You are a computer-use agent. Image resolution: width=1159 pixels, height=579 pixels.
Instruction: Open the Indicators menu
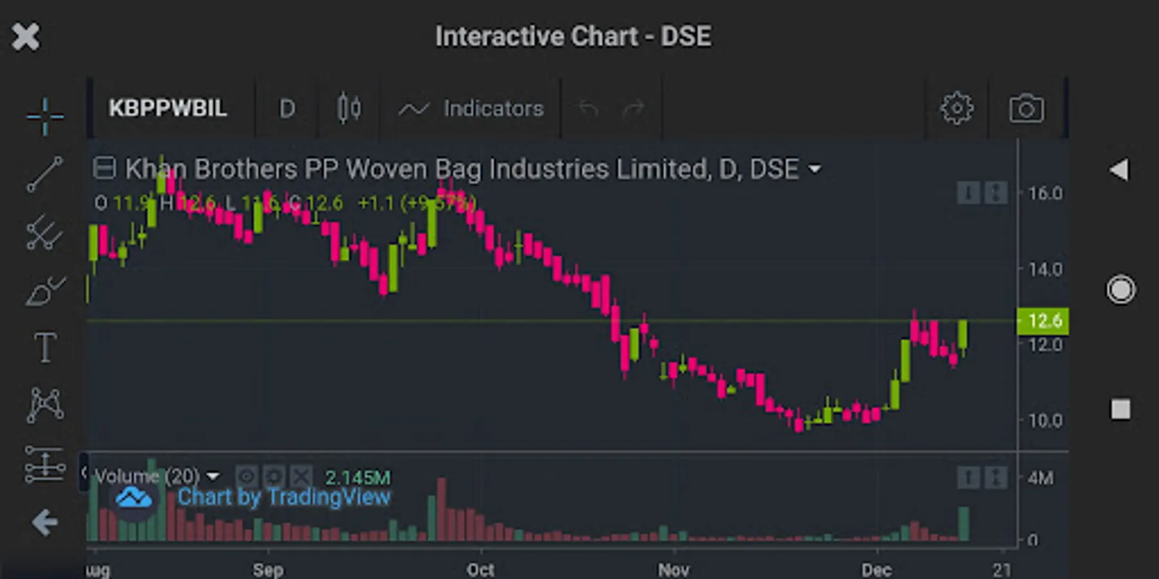click(471, 109)
